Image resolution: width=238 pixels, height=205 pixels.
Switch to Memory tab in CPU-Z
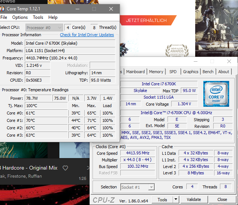pyautogui.click(x=156, y=72)
